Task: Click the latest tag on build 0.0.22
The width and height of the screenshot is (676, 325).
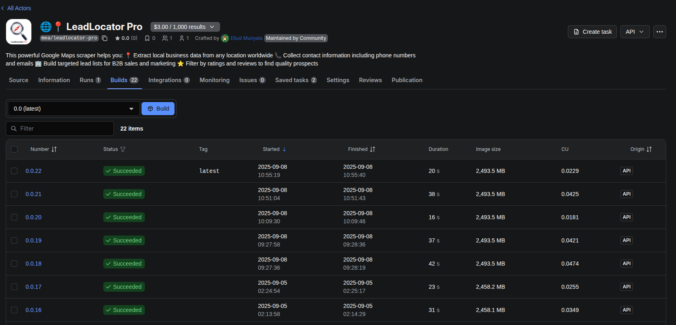Action: tap(209, 171)
